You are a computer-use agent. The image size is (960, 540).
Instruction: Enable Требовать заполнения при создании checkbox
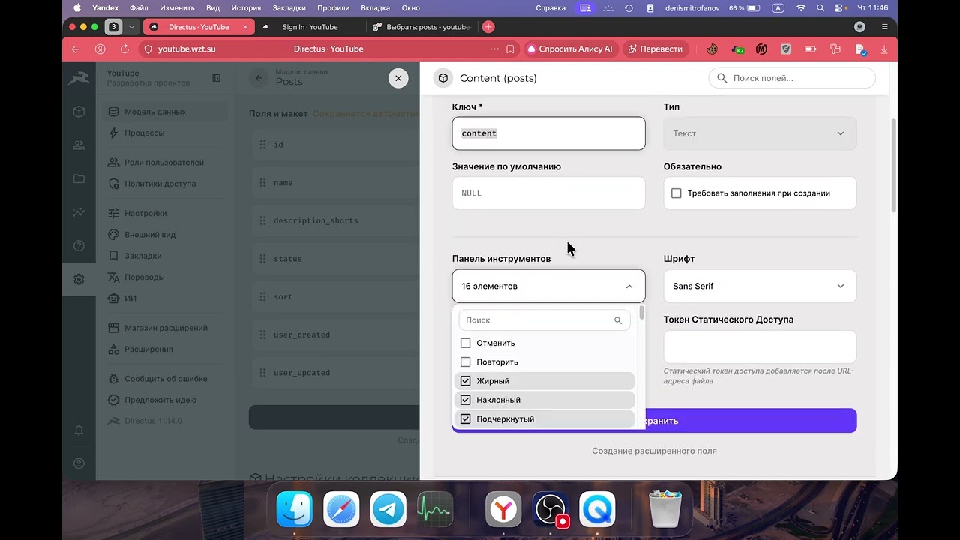point(676,193)
